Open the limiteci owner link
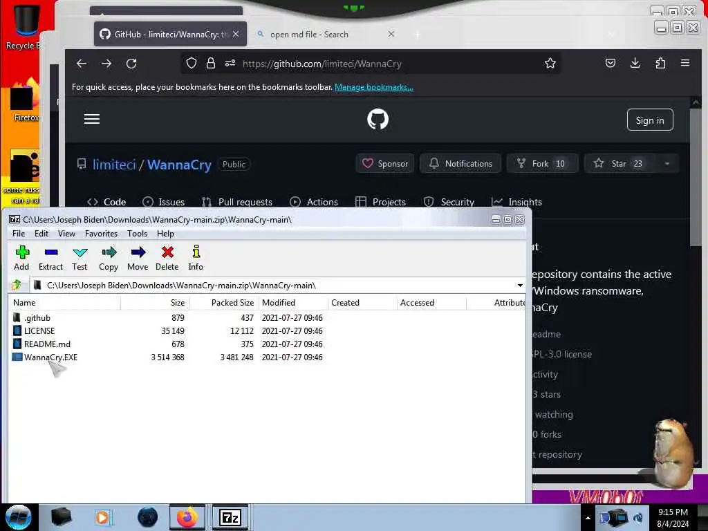Viewport: 708px width, 531px height. point(114,165)
